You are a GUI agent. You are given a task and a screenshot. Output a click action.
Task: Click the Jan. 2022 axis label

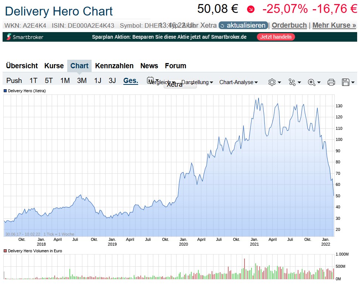[325, 242]
